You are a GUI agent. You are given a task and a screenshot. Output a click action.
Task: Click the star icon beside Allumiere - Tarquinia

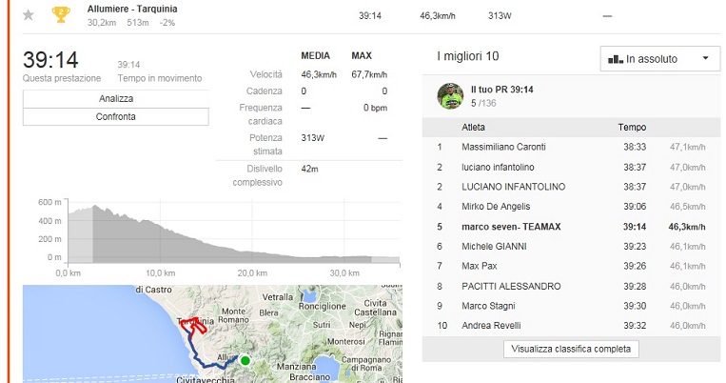pos(29,14)
